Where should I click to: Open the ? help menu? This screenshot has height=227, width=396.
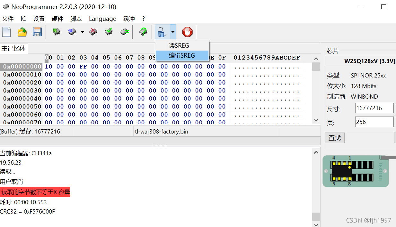[144, 19]
